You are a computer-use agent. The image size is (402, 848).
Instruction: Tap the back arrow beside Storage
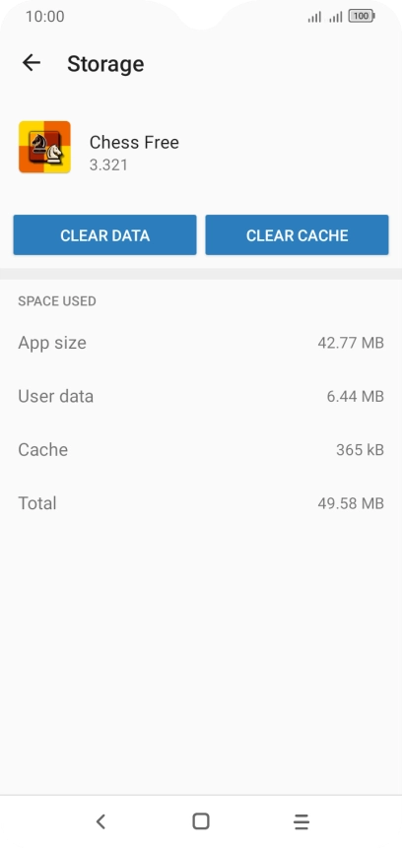pos(32,63)
